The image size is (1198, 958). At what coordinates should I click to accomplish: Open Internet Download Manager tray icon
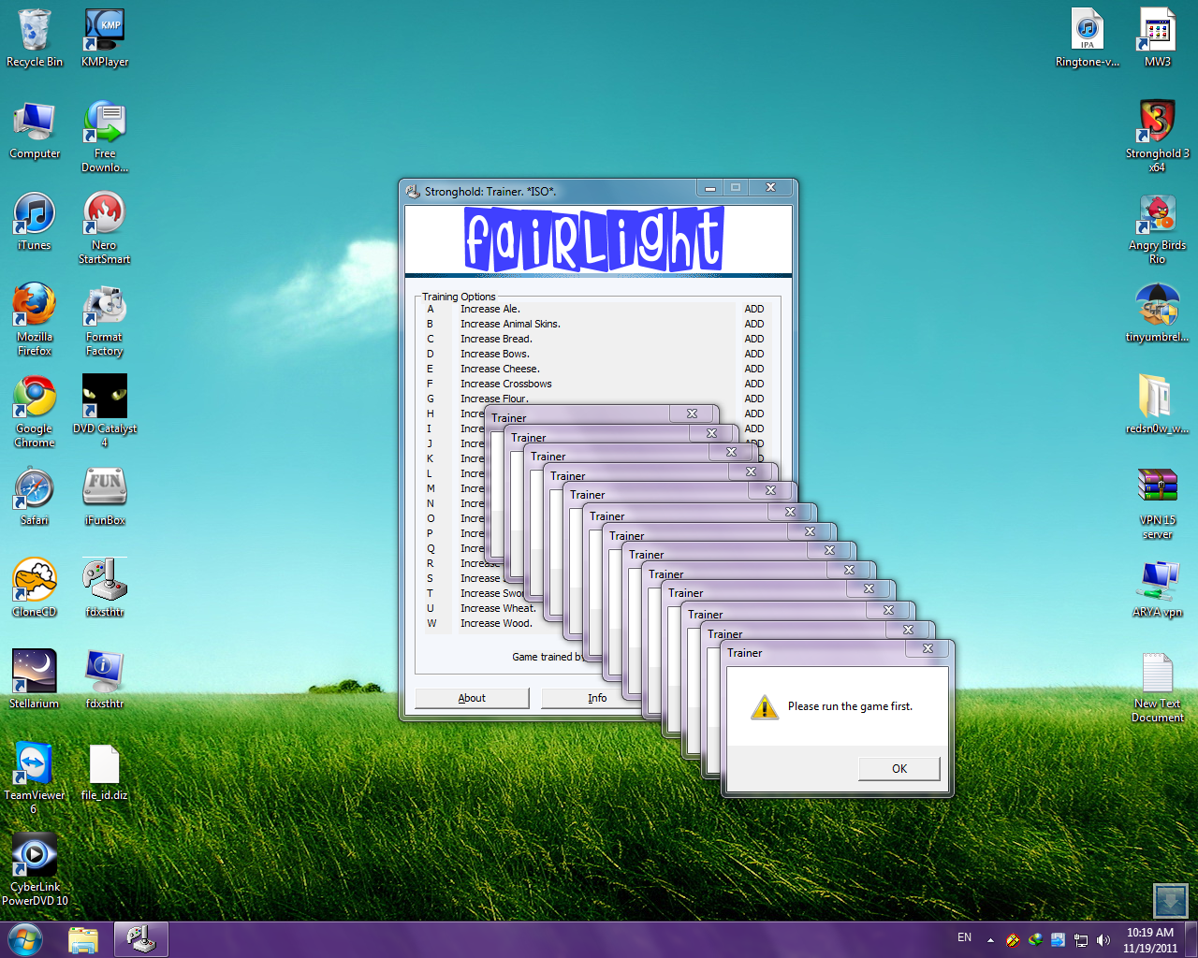tap(1035, 940)
